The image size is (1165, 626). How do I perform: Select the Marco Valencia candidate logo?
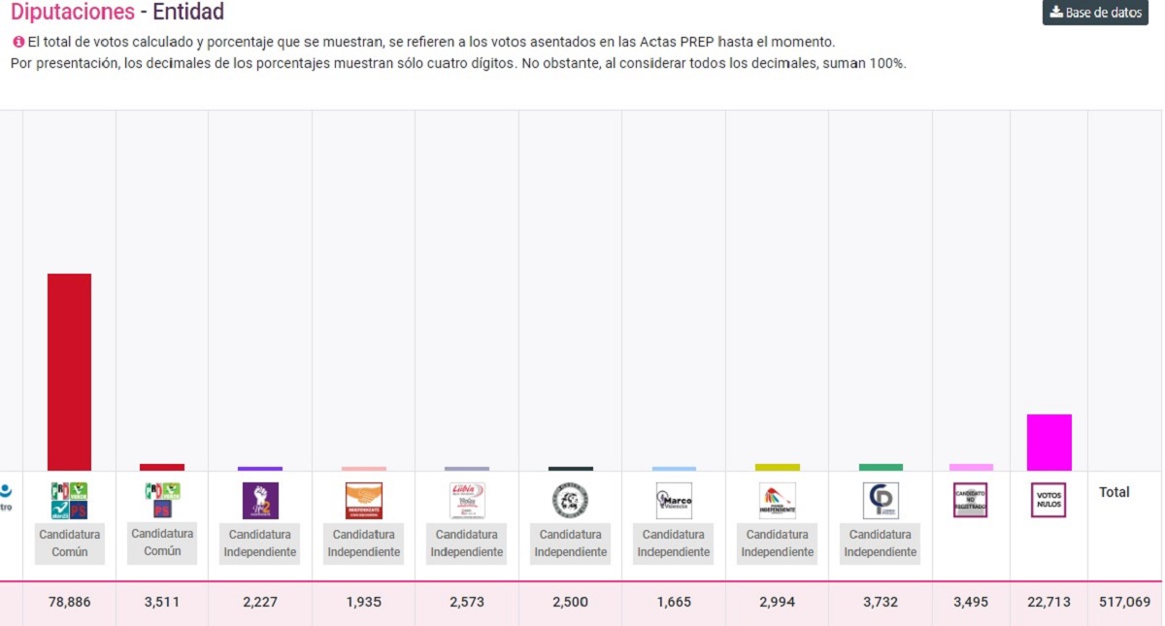673,500
